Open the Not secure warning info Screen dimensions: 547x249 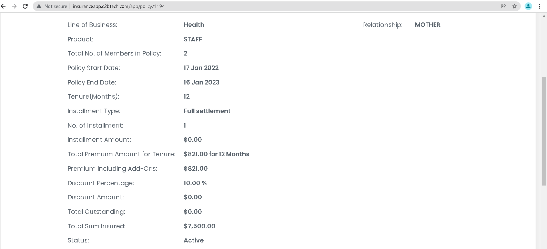tap(52, 6)
